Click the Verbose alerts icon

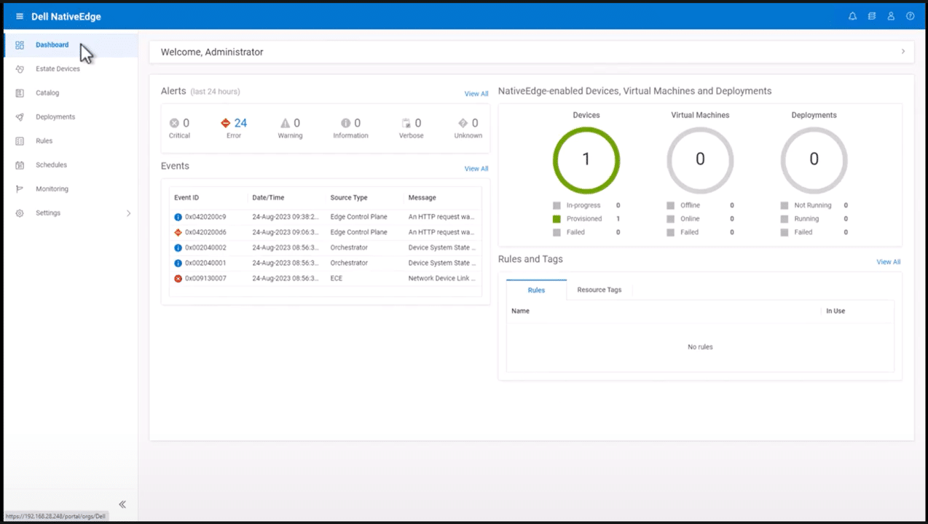click(x=406, y=123)
